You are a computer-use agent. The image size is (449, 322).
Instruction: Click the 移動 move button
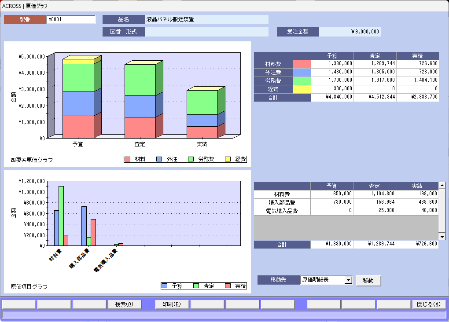(x=368, y=281)
